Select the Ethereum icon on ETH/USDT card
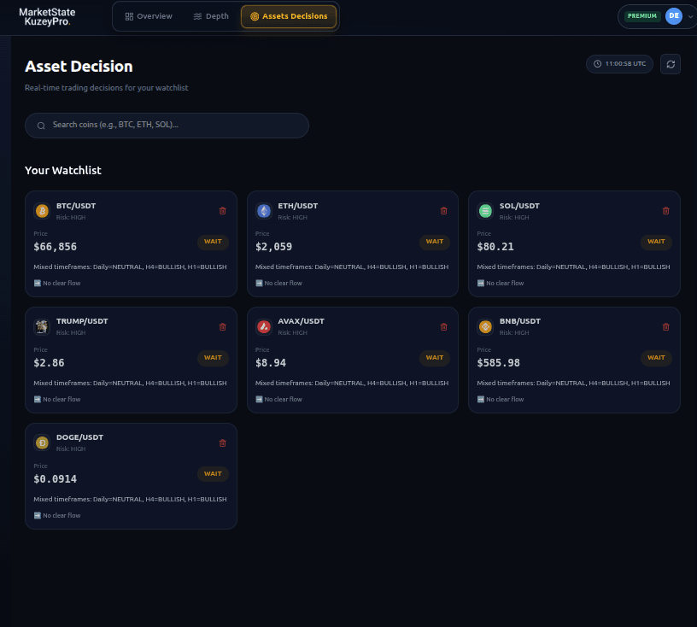 point(263,210)
